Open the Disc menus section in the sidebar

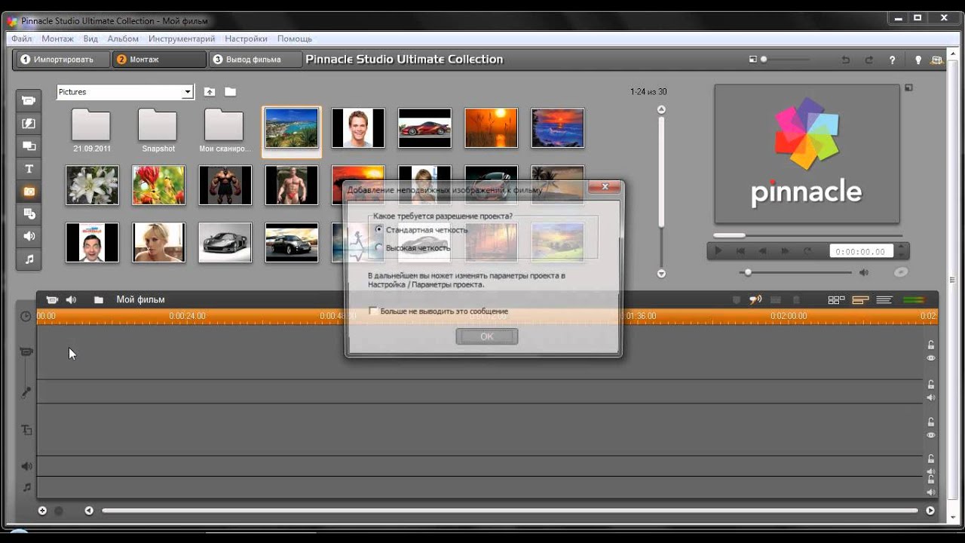pos(29,213)
